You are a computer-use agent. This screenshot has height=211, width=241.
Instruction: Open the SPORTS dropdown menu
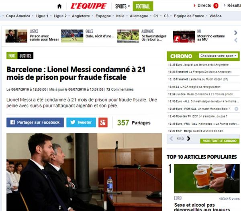[x=123, y=6]
